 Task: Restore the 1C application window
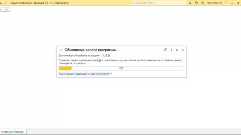[x=238, y=3]
